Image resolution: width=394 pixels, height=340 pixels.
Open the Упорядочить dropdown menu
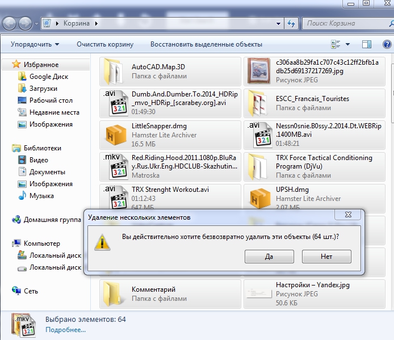click(35, 44)
